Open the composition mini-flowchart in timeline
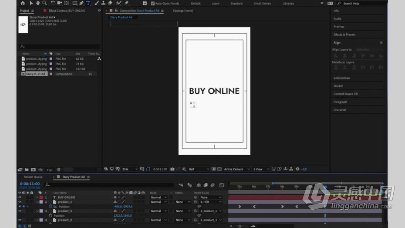The width and height of the screenshot is (405, 228). click(x=181, y=185)
